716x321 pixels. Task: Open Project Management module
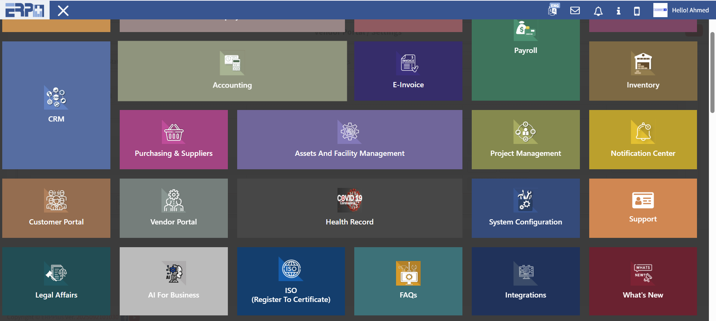coord(525,139)
